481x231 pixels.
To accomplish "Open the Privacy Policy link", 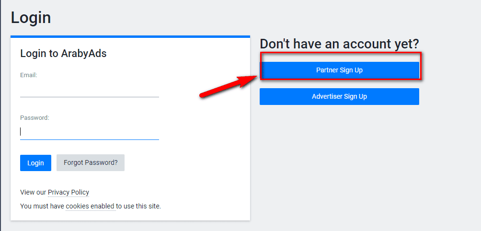I will pos(69,192).
